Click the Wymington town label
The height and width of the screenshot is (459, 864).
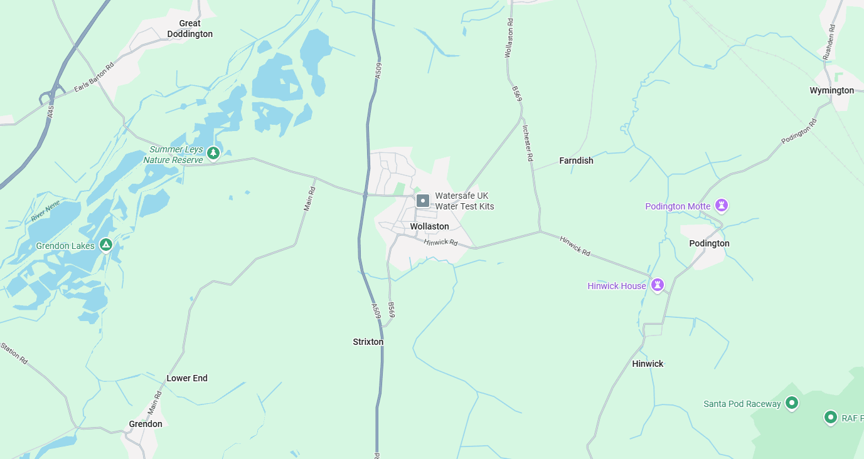point(832,90)
